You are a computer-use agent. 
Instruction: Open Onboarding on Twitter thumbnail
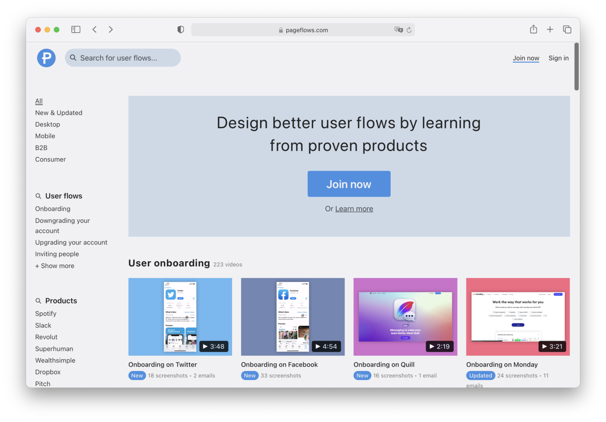point(180,317)
